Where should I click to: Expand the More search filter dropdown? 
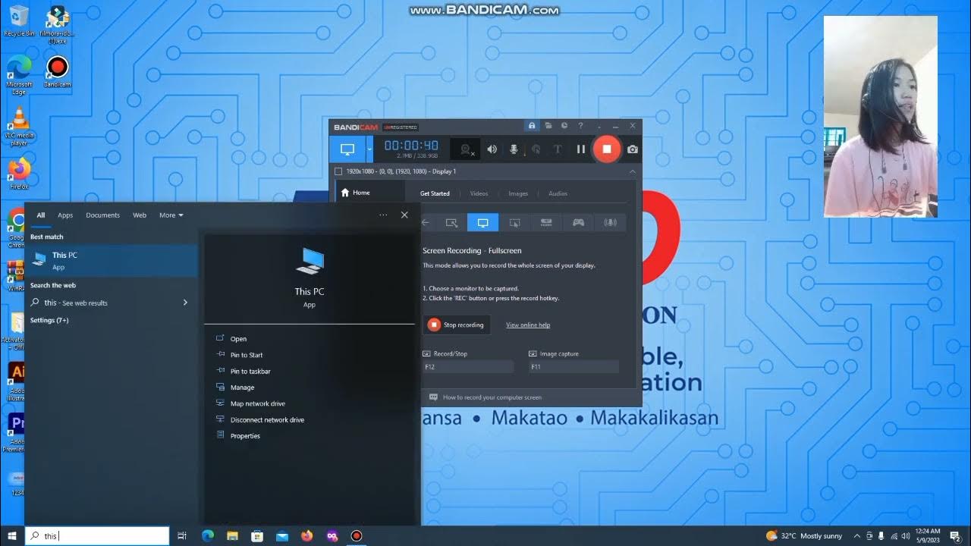[171, 215]
